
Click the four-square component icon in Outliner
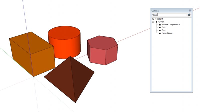pyautogui.click(x=160, y=25)
